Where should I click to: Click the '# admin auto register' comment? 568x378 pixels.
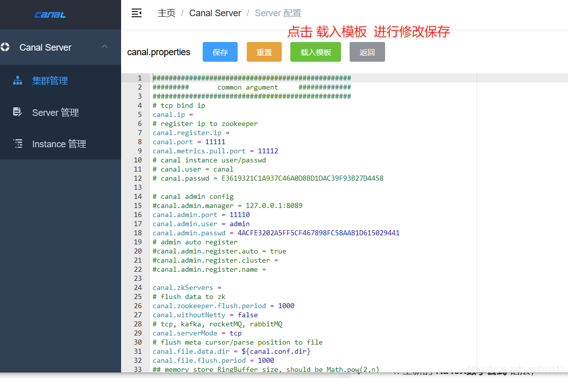click(195, 242)
